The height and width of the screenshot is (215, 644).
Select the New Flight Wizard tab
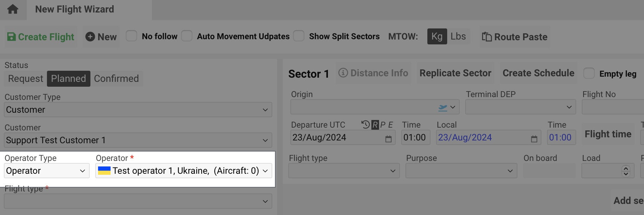75,9
